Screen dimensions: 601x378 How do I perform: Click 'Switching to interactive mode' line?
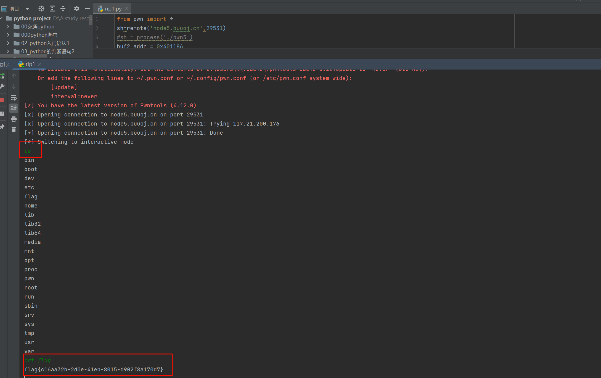click(79, 142)
